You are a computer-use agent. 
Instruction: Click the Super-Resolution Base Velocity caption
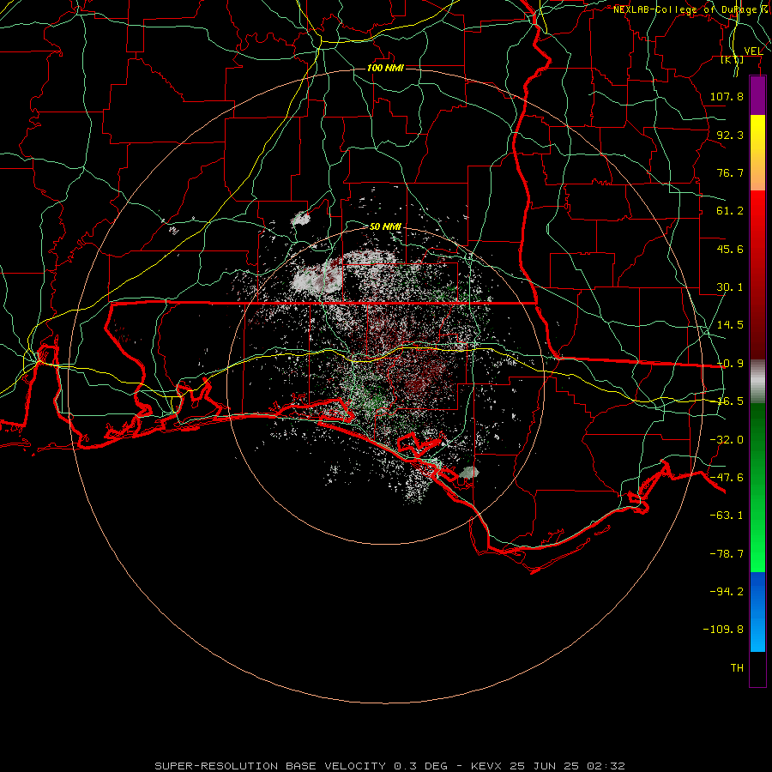click(x=389, y=766)
